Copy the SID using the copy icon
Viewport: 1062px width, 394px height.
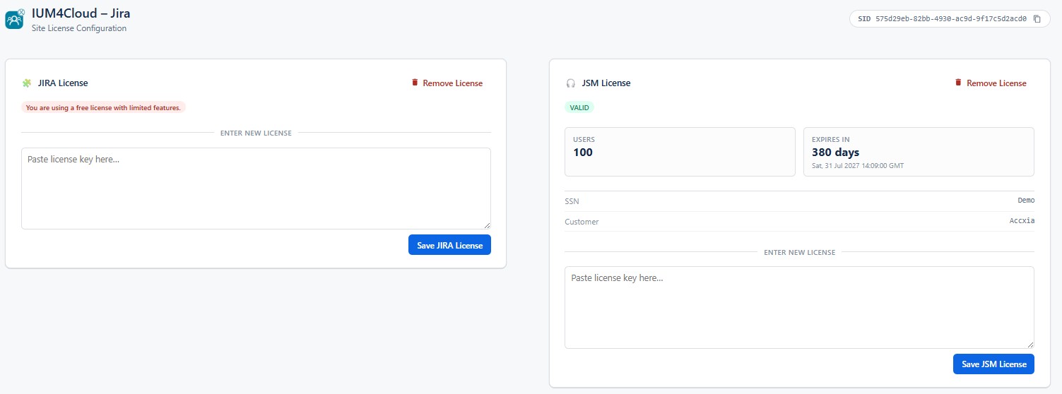pos(1037,19)
